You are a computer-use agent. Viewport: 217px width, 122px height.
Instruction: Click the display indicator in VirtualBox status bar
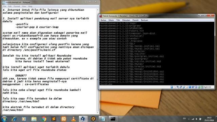tap(190, 87)
